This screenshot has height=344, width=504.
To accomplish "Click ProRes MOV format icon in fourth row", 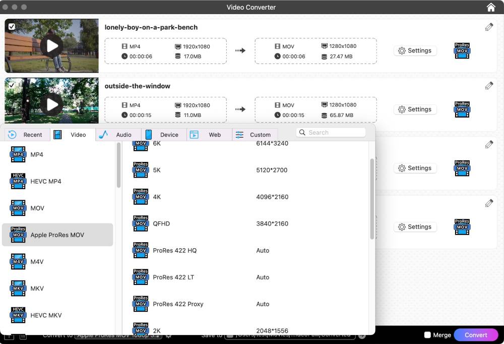I will tap(462, 226).
